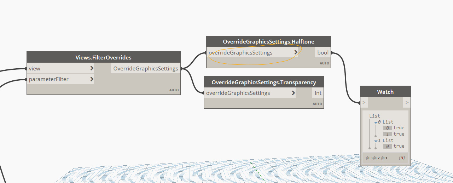Click Transparency node's overrideGraphicsSettings port chevron
The height and width of the screenshot is (183, 453).
294,93
